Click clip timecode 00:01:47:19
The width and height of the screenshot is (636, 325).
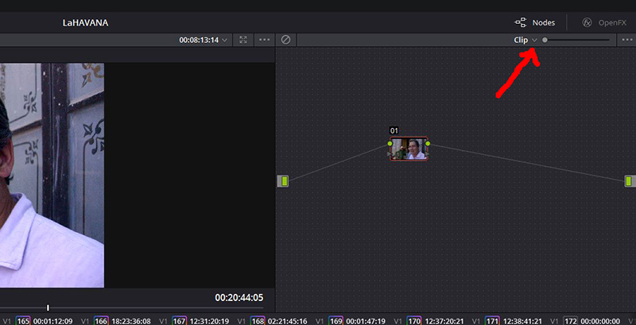(366, 321)
